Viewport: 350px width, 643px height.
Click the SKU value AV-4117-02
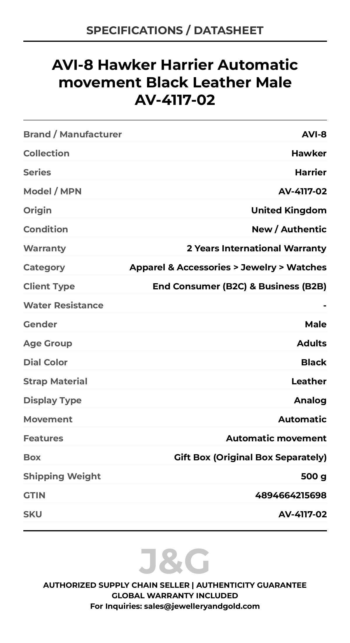[x=302, y=514]
